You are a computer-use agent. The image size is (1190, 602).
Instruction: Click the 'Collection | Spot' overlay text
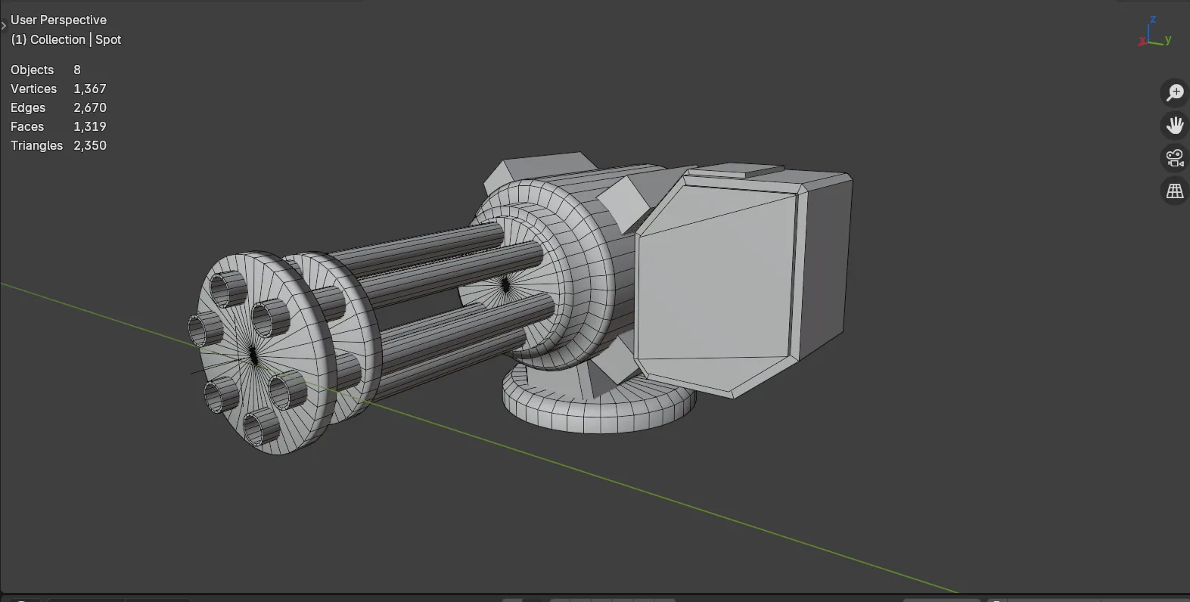point(66,39)
